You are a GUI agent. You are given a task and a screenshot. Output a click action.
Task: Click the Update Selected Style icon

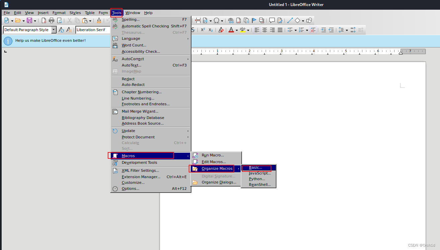(61, 30)
